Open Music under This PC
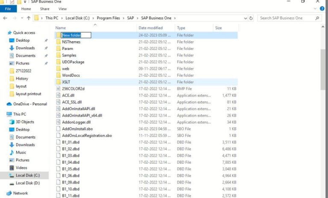The image size is (328, 198). [x=21, y=152]
